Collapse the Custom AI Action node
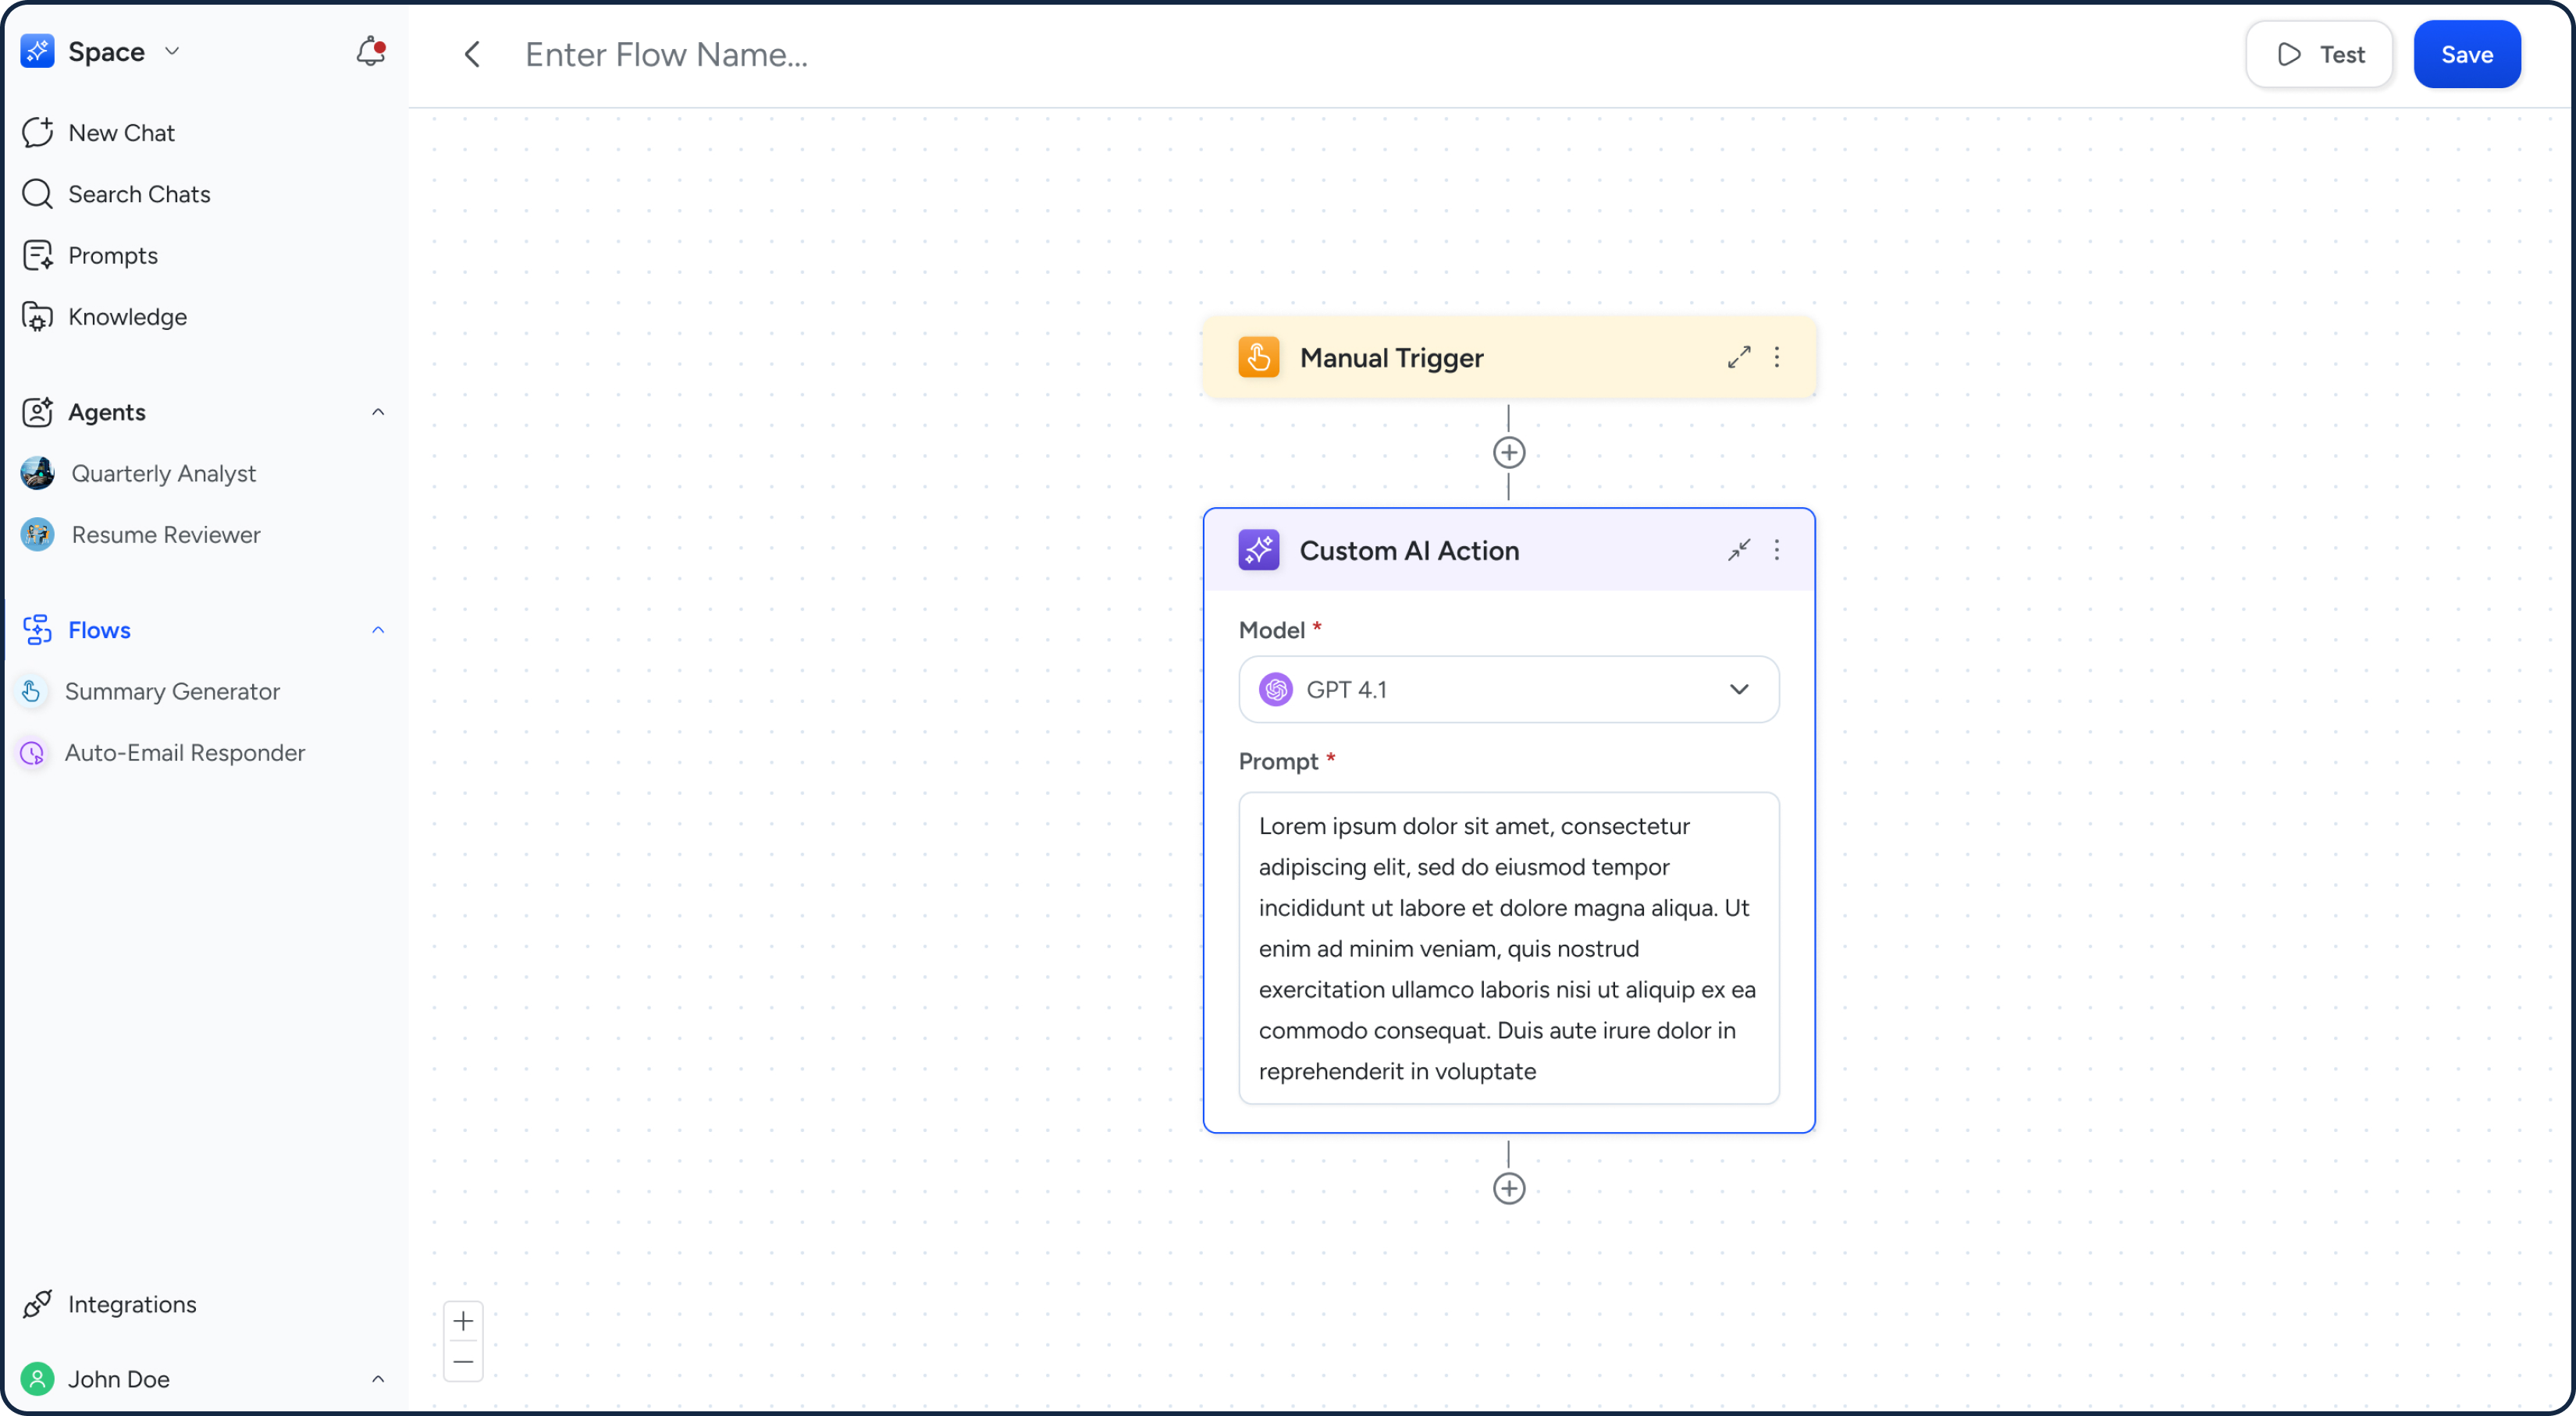The image size is (2576, 1416). (1739, 549)
